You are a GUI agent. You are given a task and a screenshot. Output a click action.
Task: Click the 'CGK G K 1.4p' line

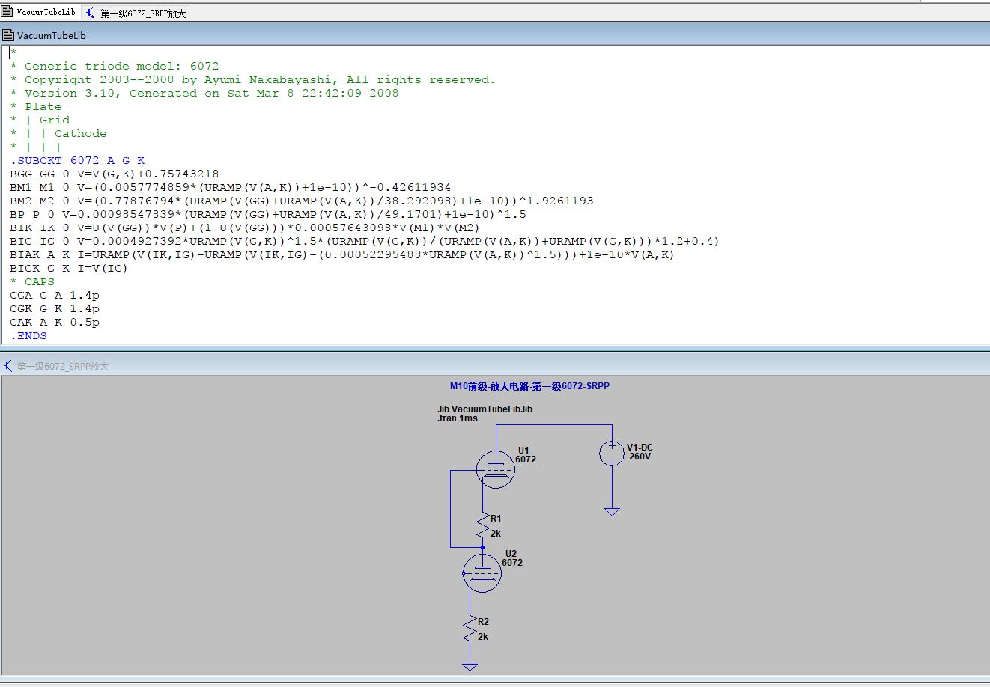pyautogui.click(x=55, y=308)
